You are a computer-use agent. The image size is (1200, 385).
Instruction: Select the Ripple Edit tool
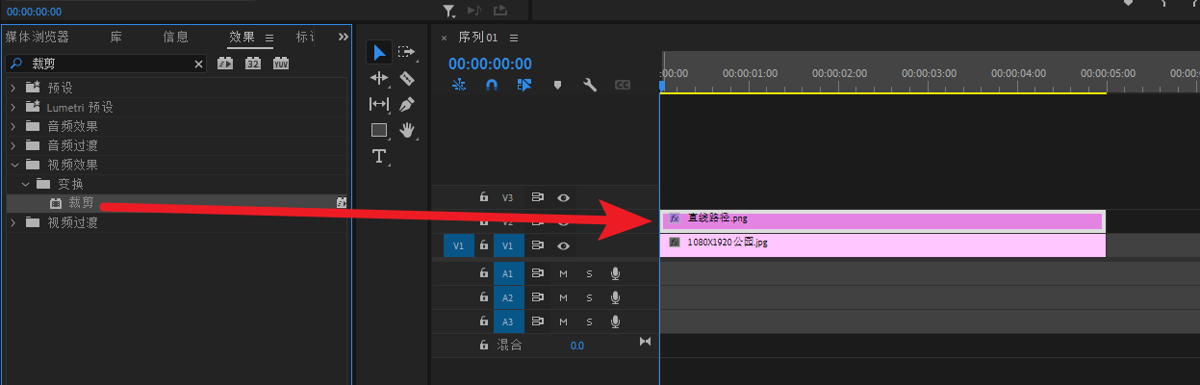(379, 78)
